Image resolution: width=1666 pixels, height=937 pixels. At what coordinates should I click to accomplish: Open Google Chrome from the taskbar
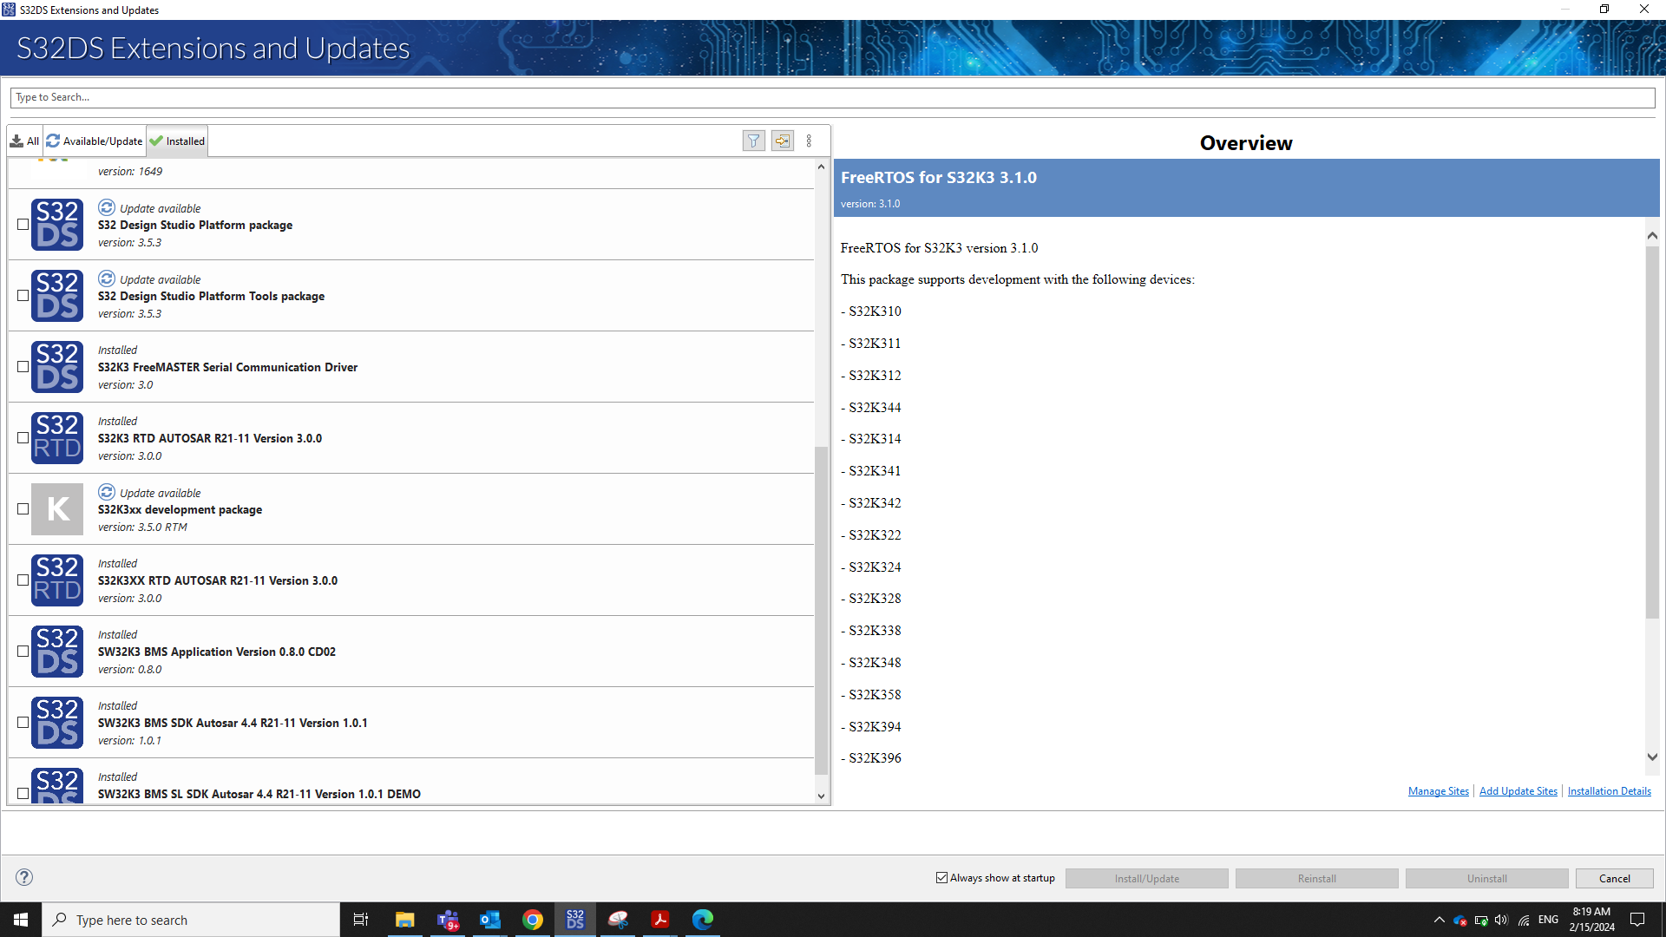tap(533, 920)
